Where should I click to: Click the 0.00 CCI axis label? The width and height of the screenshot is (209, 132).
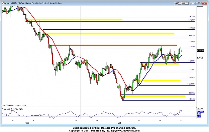[199, 114]
